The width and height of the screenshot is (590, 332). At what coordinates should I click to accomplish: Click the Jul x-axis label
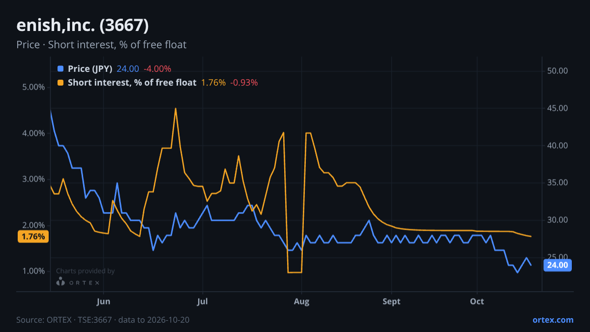point(203,301)
